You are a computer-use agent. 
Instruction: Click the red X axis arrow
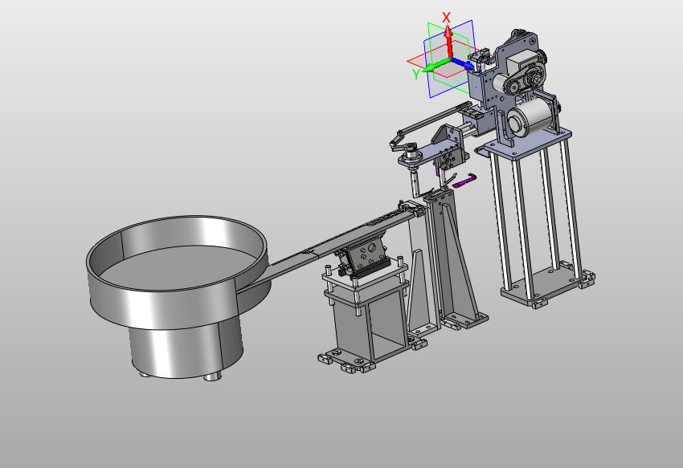tap(448, 42)
